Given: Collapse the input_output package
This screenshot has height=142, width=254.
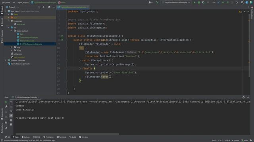Looking at the screenshot, I should tap(12, 31).
